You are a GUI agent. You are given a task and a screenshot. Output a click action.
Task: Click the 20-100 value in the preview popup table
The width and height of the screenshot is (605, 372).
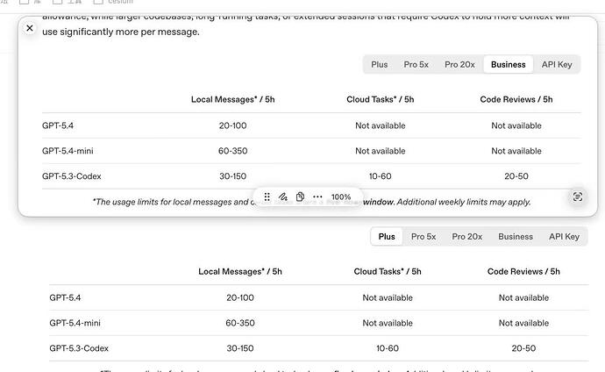(232, 125)
